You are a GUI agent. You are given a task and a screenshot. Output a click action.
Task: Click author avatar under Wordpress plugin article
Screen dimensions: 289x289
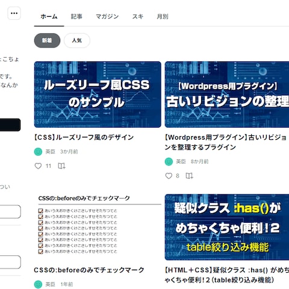point(169,161)
